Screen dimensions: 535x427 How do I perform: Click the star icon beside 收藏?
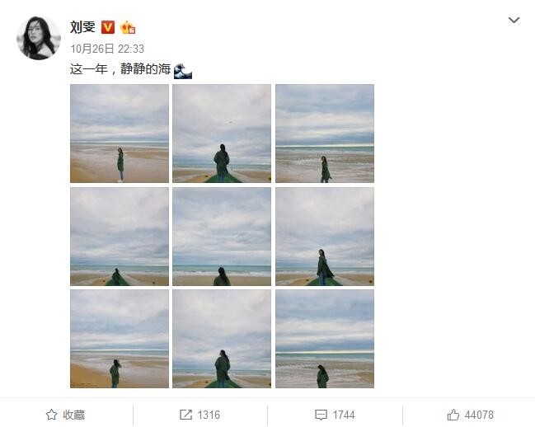pyautogui.click(x=51, y=415)
